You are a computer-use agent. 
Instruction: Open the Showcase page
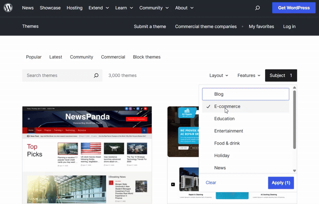tap(50, 8)
